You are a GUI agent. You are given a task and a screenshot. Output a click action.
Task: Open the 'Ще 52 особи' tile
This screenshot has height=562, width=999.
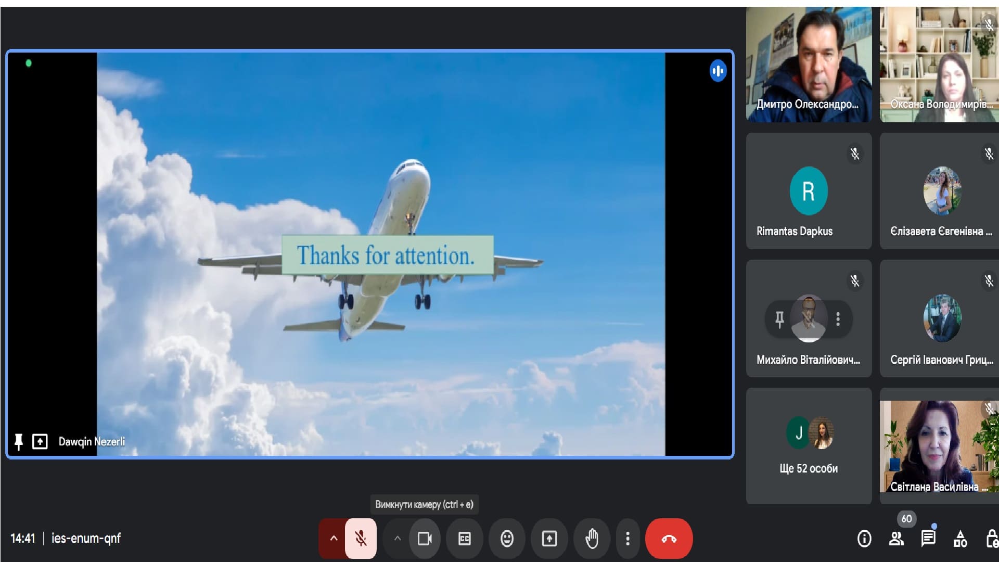click(x=809, y=446)
